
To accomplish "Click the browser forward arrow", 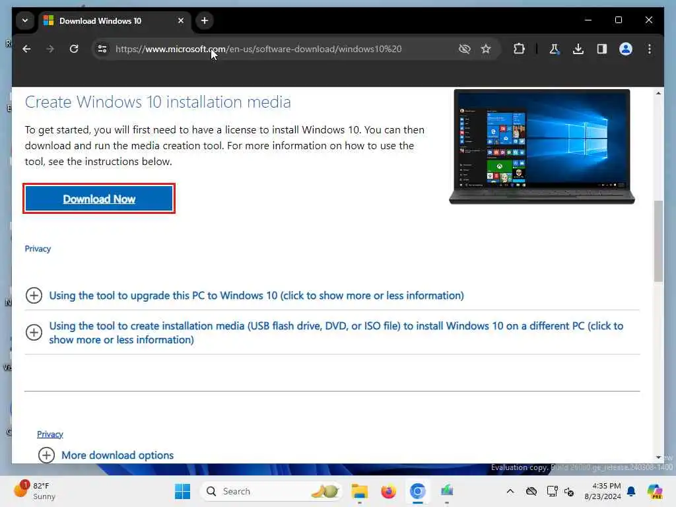I will pos(50,49).
